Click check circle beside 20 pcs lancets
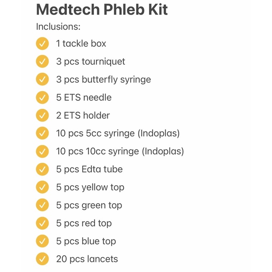Image resolution: width=272 pixels, height=272 pixels. 42,259
